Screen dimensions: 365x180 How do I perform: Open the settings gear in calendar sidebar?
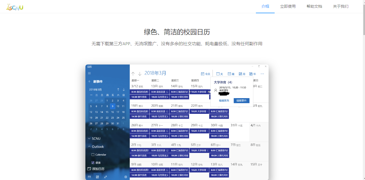pyautogui.click(x=126, y=177)
